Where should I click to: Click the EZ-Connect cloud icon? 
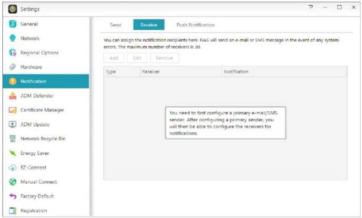(x=13, y=168)
